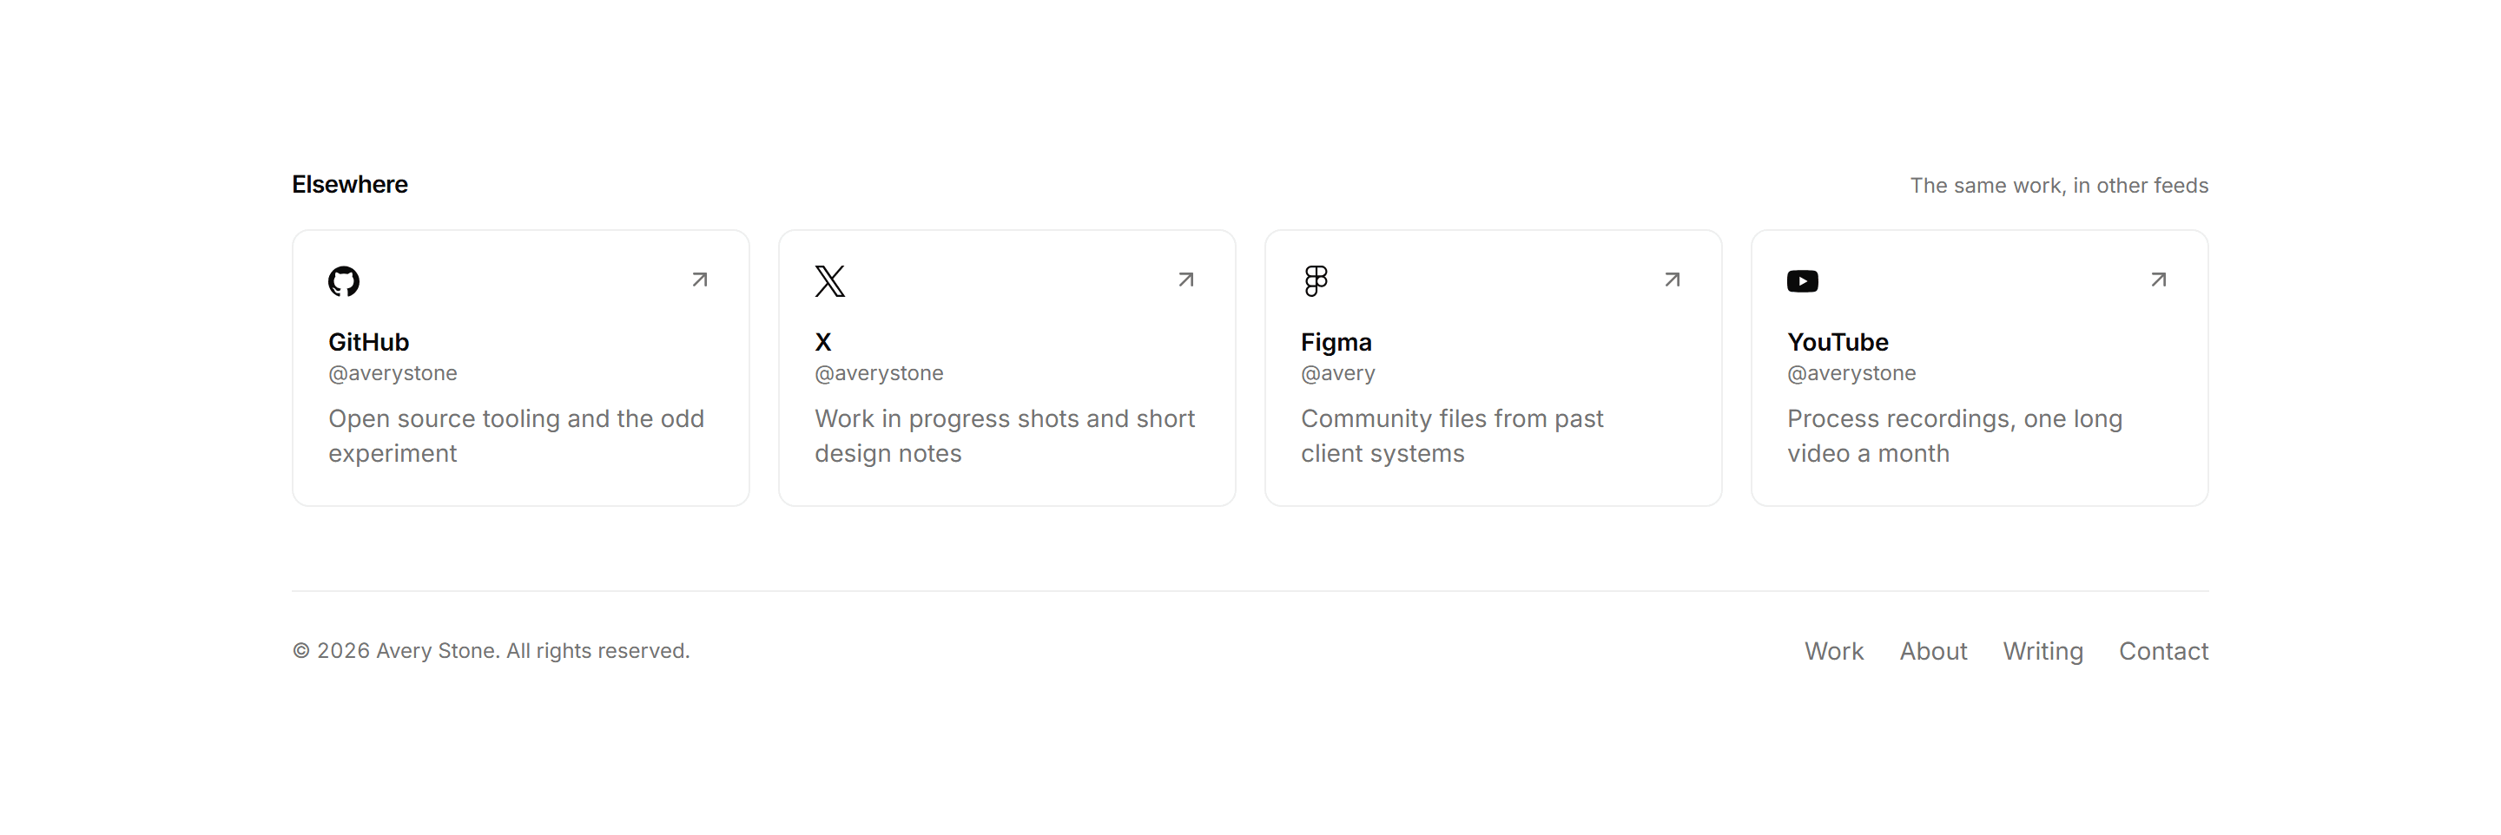The width and height of the screenshot is (2501, 835).
Task: Open the Contact footer link
Action: pyautogui.click(x=2164, y=650)
